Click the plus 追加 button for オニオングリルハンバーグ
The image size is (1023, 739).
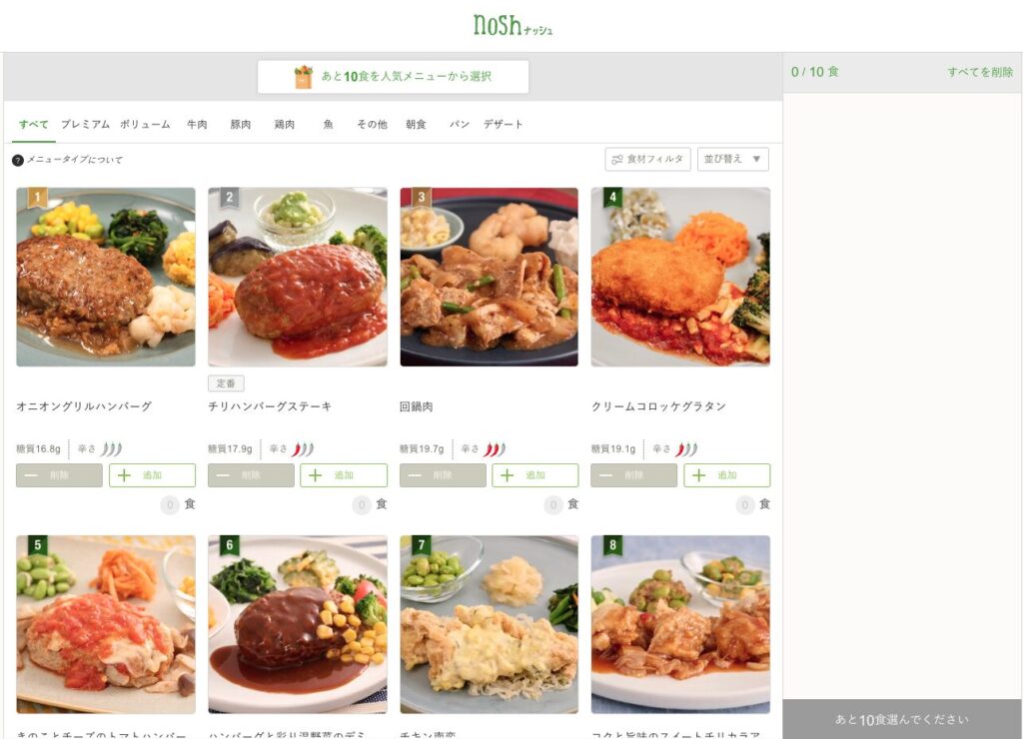(152, 474)
